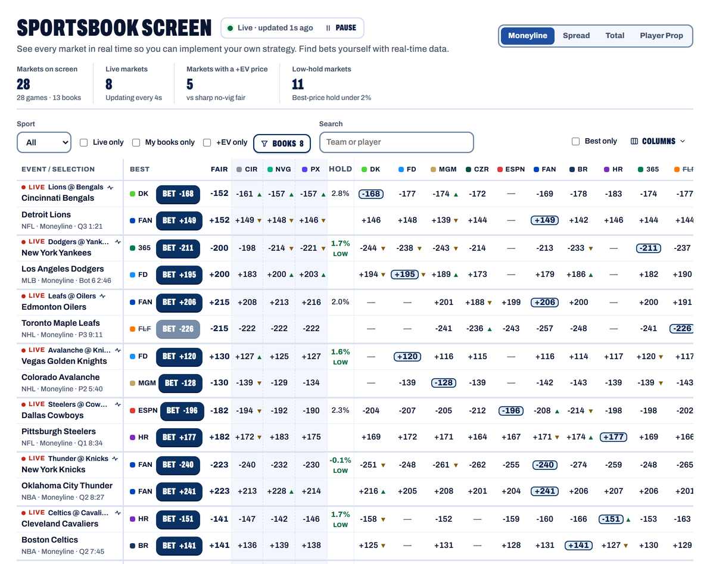This screenshot has height=564, width=710.
Task: Enable the Best only checkbox
Action: 575,141
